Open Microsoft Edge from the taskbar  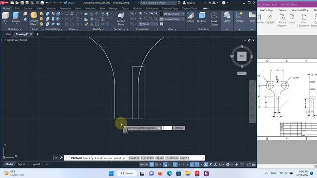pyautogui.click(x=169, y=173)
